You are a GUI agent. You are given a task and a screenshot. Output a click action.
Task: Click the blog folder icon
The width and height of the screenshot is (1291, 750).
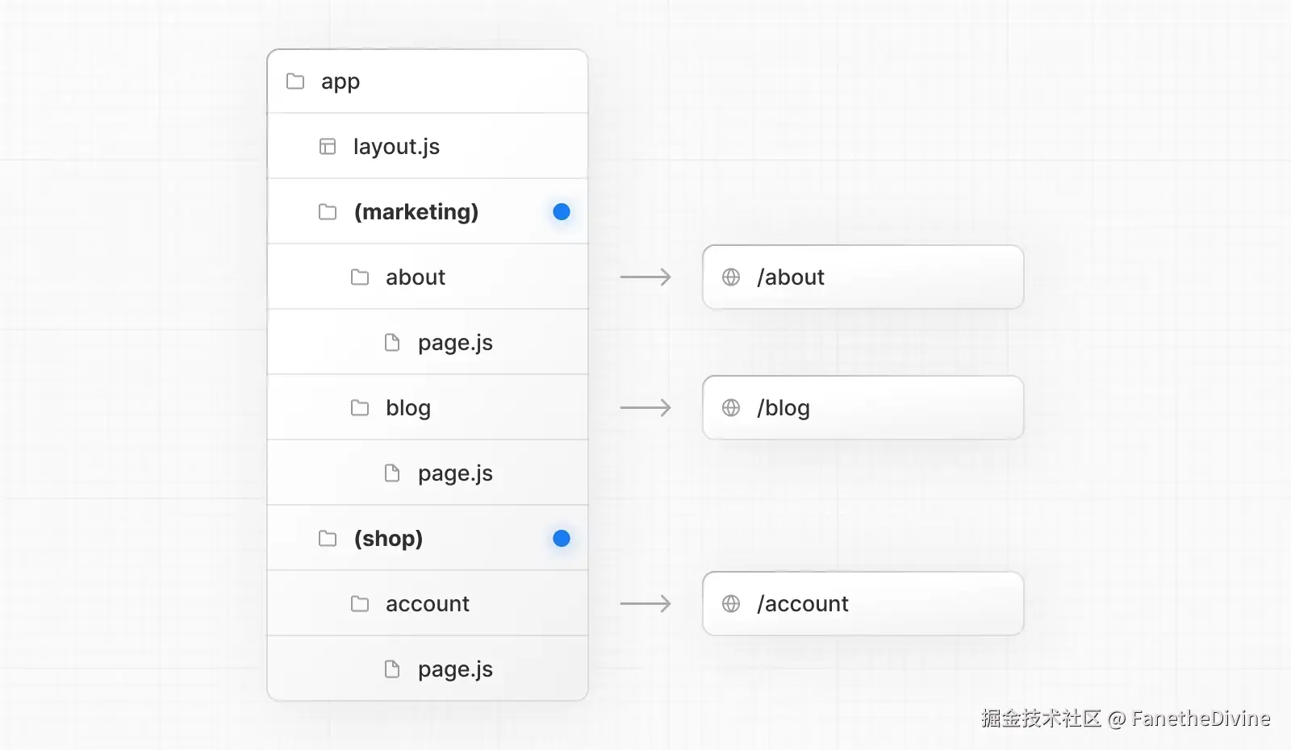(x=360, y=408)
